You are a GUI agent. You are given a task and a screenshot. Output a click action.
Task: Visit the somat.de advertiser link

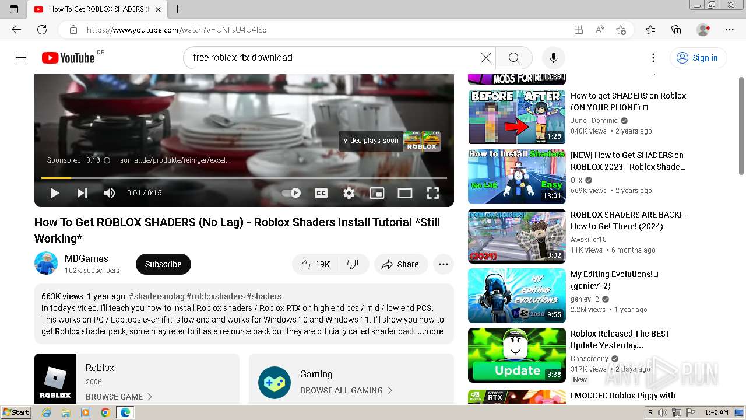(175, 160)
